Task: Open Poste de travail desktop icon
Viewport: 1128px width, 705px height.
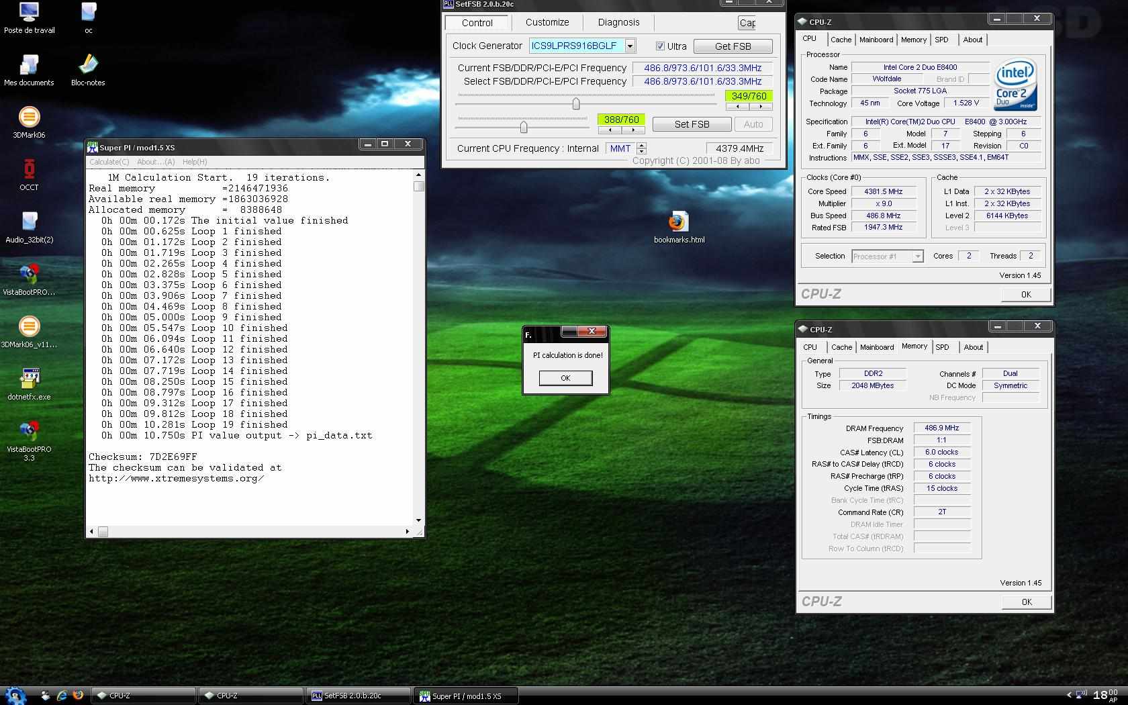Action: (29, 17)
